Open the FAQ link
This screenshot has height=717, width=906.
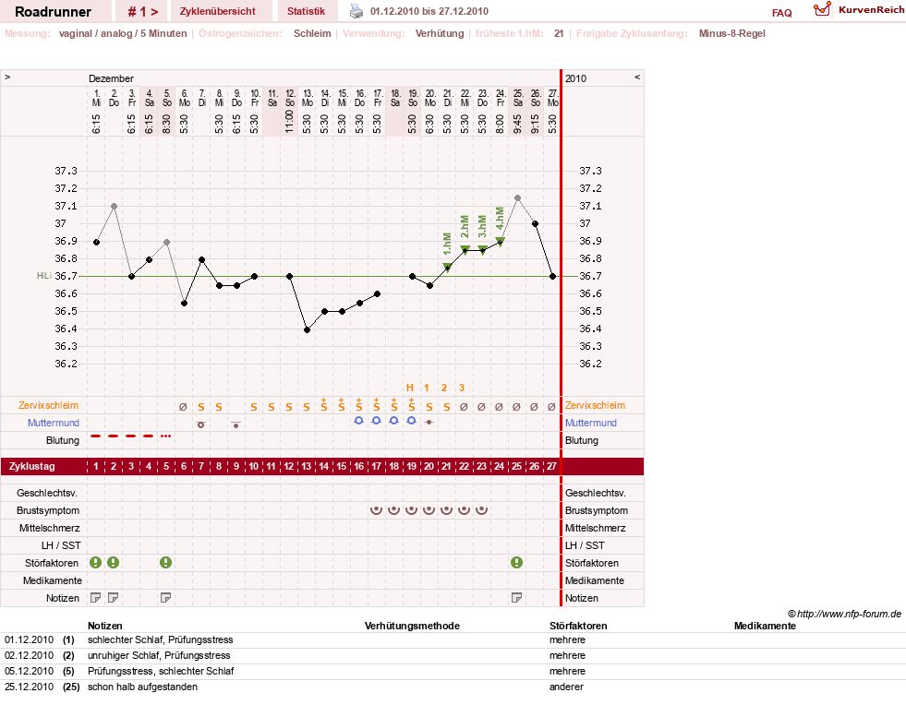coord(781,13)
